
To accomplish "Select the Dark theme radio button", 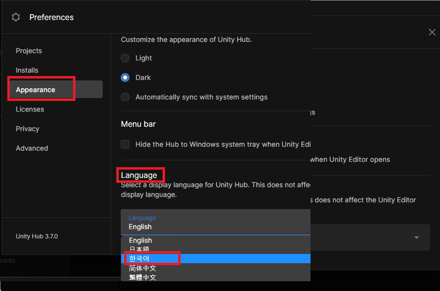I will point(125,78).
